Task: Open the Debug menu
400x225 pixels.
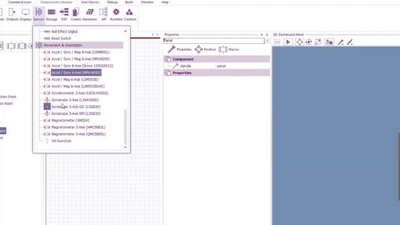Action: (112, 2)
